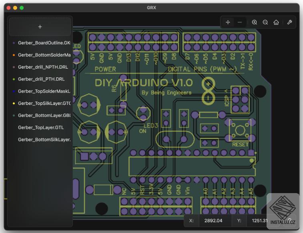Click the purple color dot of BoardOutline layer

point(14,43)
